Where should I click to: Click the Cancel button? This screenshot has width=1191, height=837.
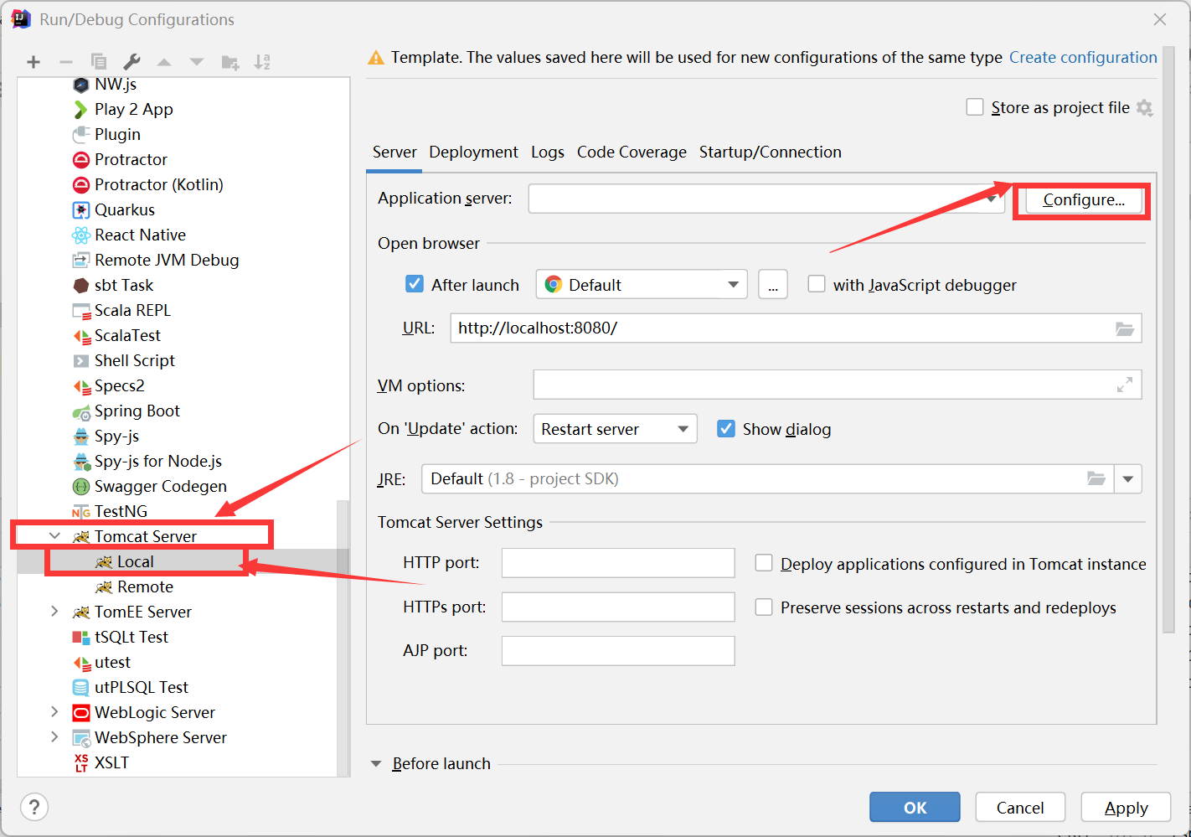pyautogui.click(x=1020, y=808)
